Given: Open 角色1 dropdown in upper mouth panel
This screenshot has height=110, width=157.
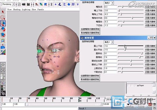Looking at the screenshot, I should coord(109,3).
